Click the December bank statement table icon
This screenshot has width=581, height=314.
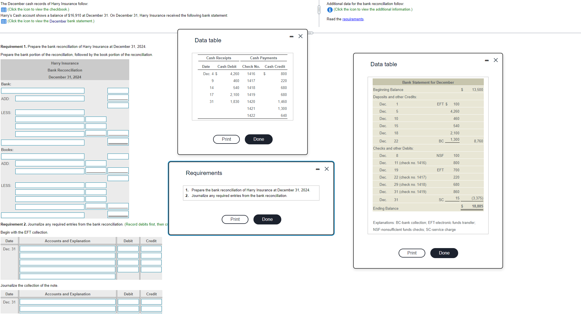pyautogui.click(x=4, y=21)
